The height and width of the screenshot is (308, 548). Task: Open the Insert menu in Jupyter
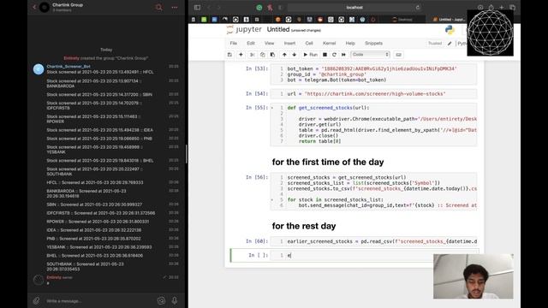289,44
